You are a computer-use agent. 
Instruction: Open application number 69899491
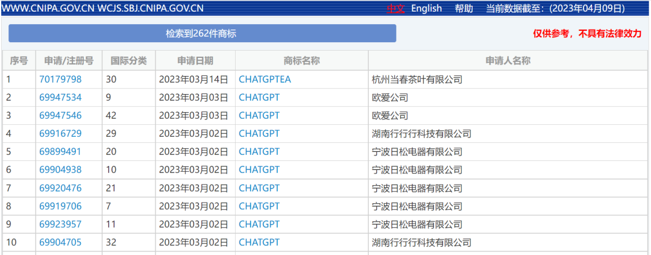point(60,151)
